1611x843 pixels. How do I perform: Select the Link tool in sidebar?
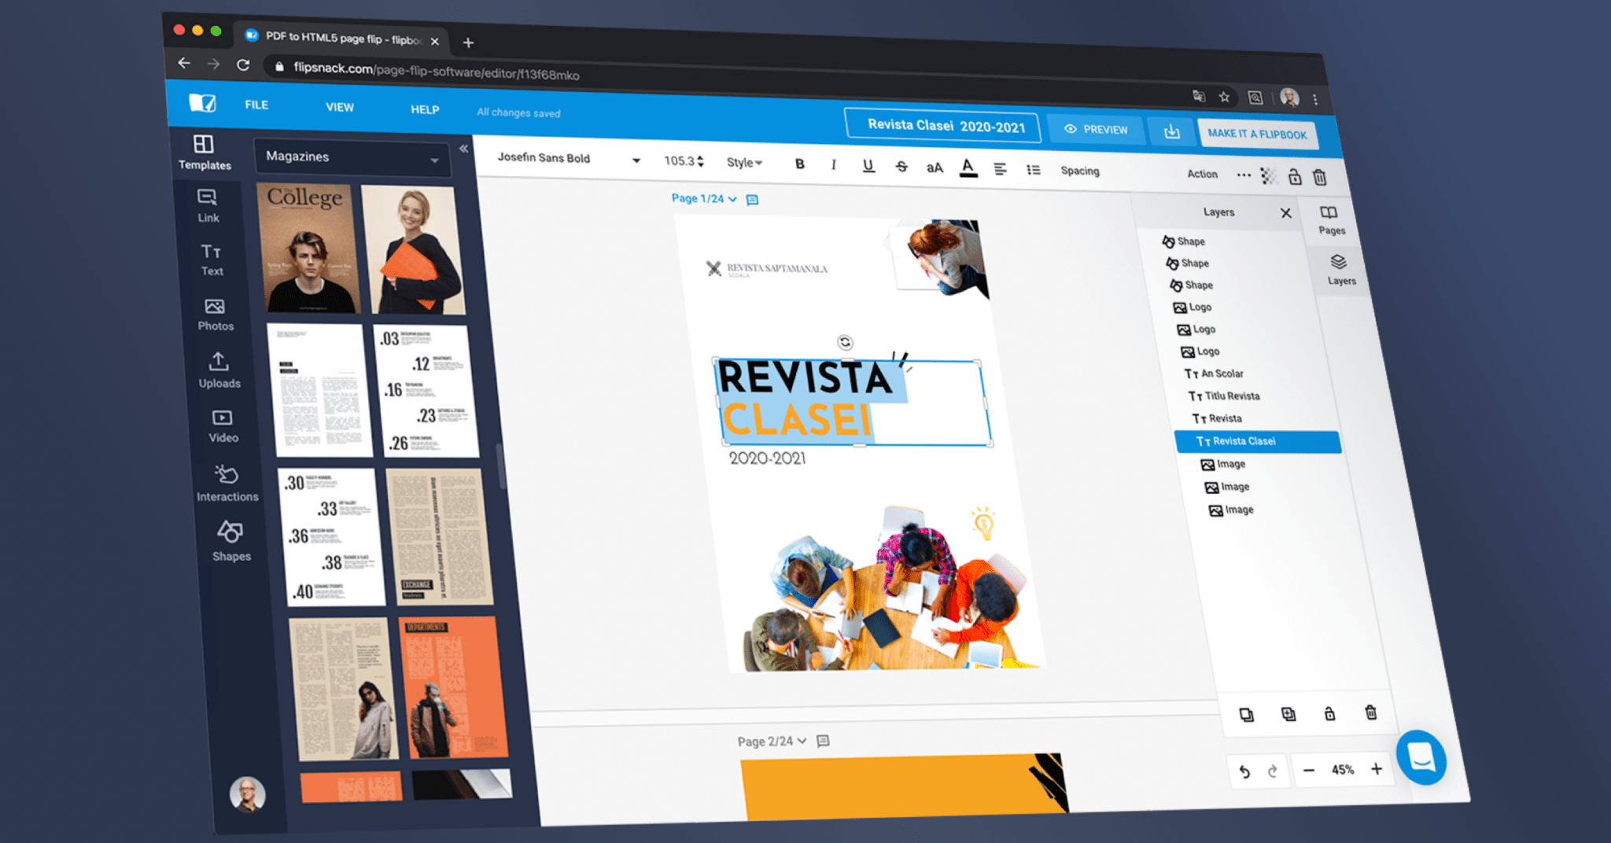(x=208, y=205)
